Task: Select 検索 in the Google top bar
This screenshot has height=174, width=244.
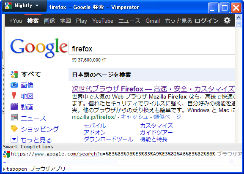Action: (33, 21)
